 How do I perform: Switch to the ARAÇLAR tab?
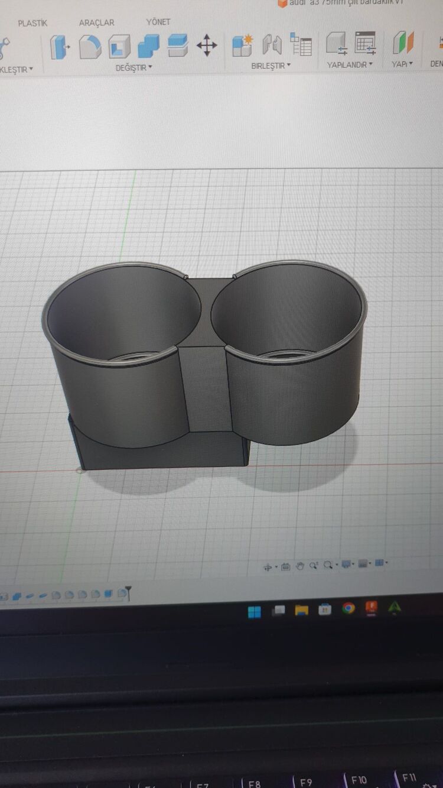(97, 22)
